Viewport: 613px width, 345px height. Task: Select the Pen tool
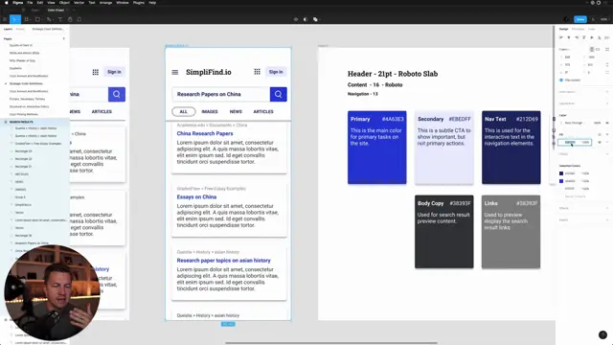49,19
